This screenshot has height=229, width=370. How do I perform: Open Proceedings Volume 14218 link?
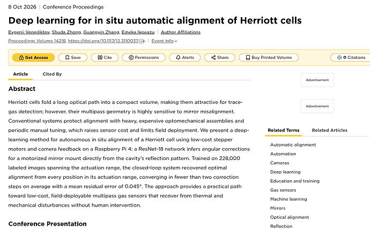[x=37, y=41]
